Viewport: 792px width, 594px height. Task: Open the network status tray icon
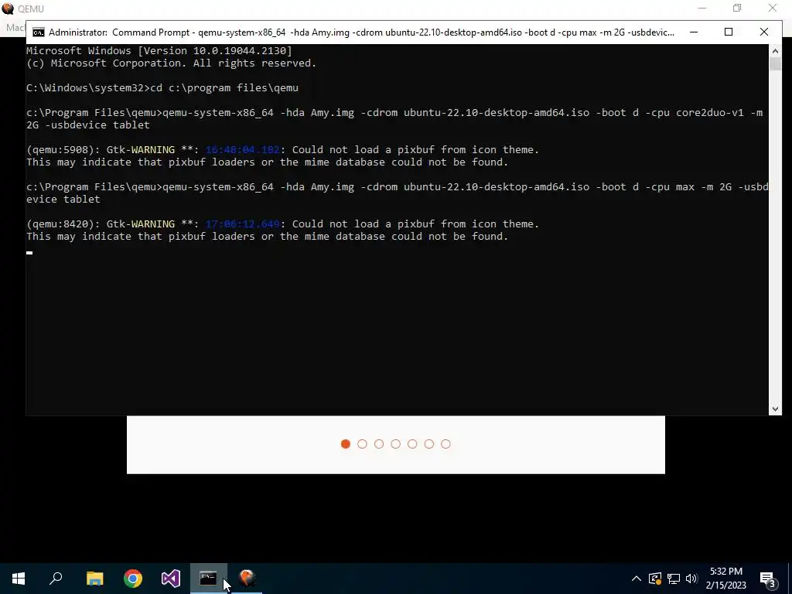pyautogui.click(x=674, y=579)
